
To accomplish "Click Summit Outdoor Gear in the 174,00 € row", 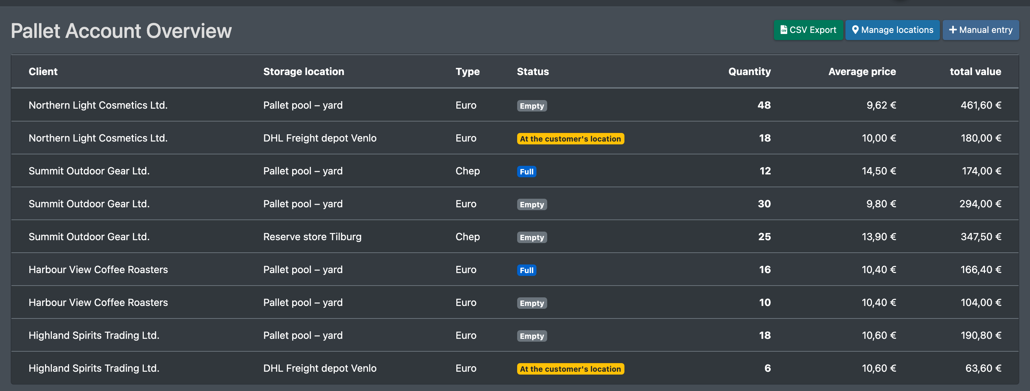I will (x=89, y=171).
